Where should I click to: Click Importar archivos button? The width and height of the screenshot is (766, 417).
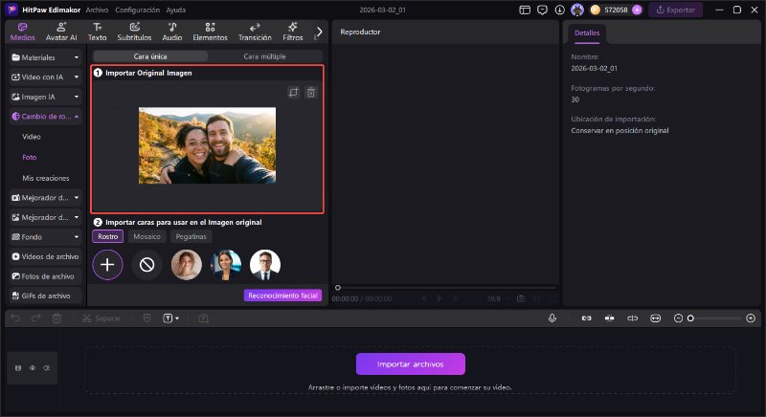[x=411, y=364]
